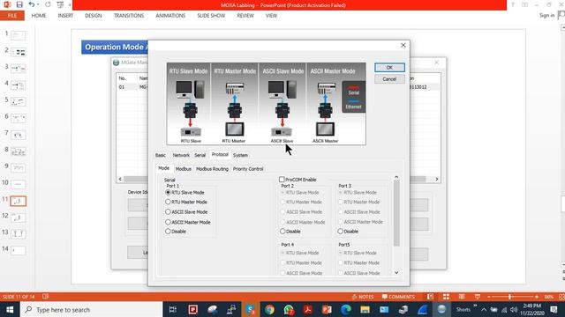Start slideshow from beginning icon

point(60,4)
